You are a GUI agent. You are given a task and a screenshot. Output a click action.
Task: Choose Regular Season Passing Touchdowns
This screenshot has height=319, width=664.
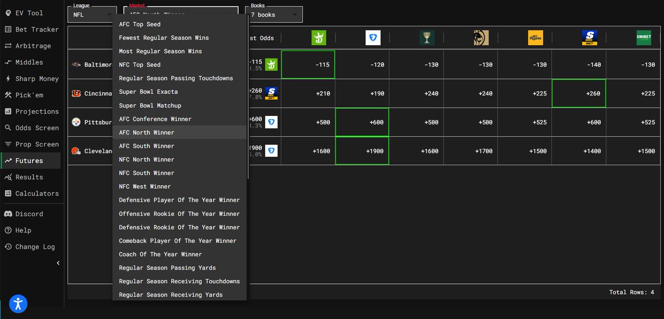pyautogui.click(x=180, y=78)
